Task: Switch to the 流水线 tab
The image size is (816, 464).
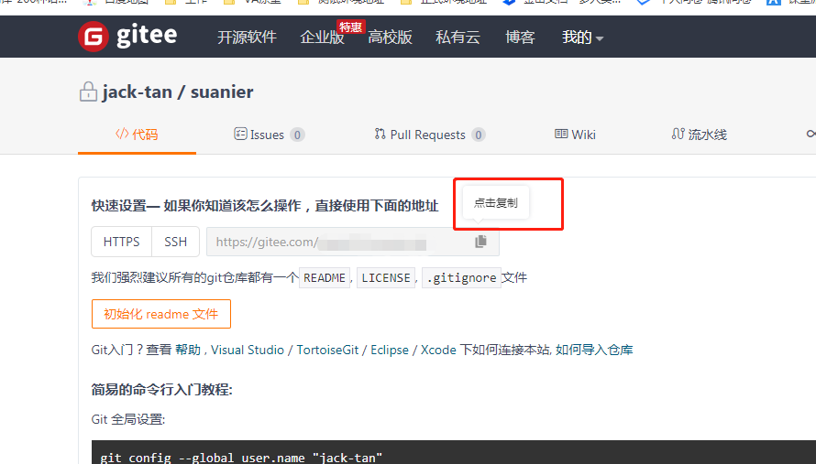Action: 699,135
